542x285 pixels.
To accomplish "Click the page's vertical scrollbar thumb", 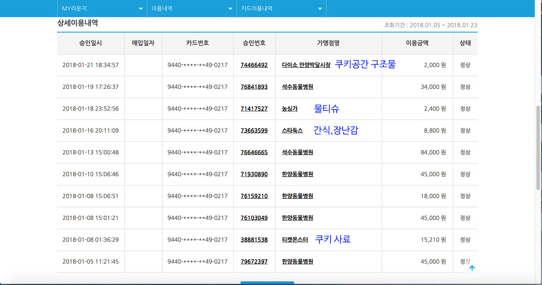I will pos(538,148).
